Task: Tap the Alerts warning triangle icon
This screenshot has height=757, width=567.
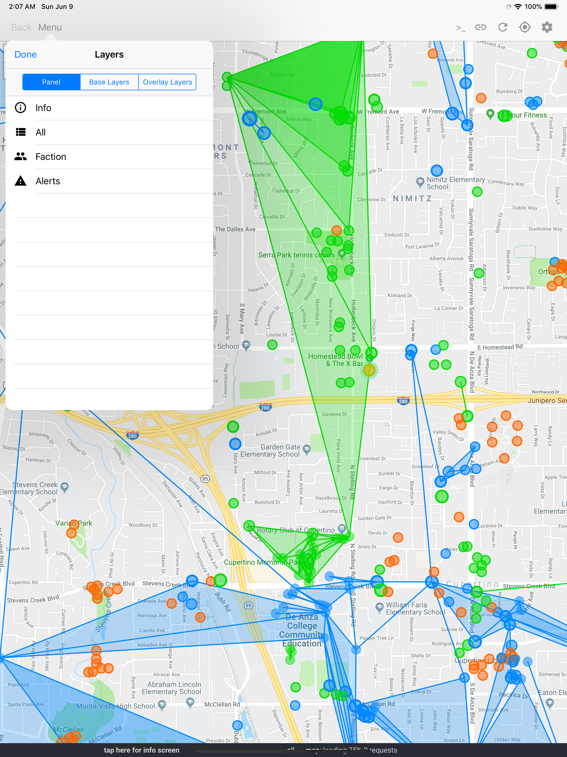Action: (20, 181)
